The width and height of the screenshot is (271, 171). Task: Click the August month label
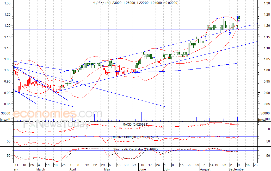[x=205, y=169]
